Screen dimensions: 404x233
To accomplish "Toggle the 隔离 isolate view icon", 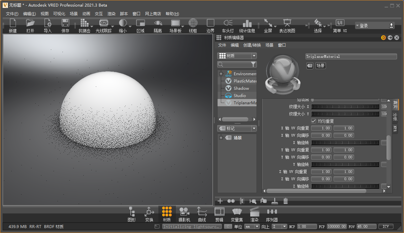I will pos(158,23).
